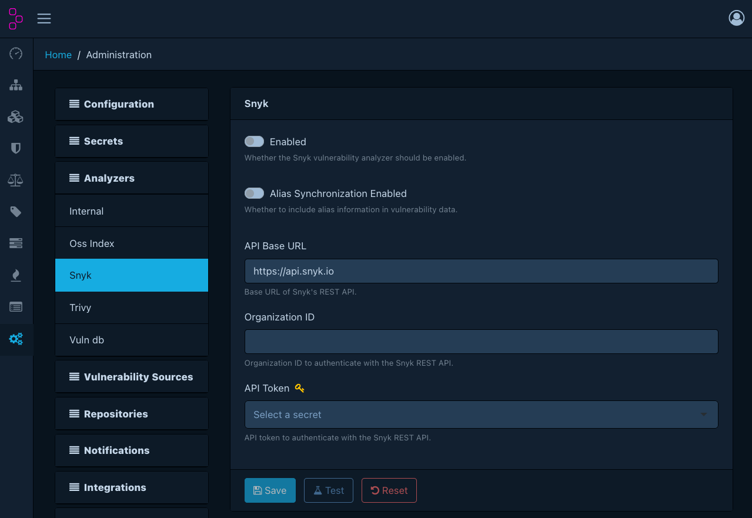Open the license list icon in the sidebar
Screen dimensions: 752x518
(x=16, y=306)
